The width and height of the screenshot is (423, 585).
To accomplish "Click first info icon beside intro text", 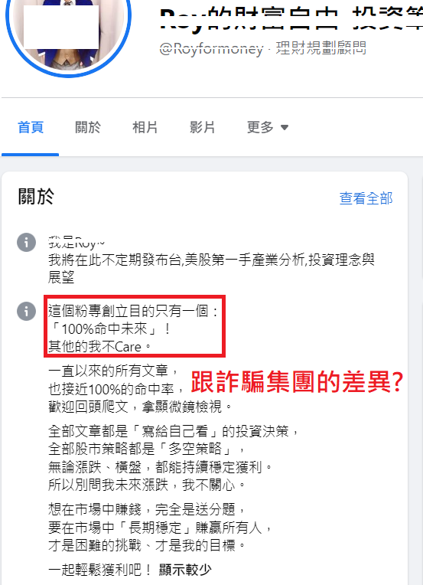I will pyautogui.click(x=27, y=243).
